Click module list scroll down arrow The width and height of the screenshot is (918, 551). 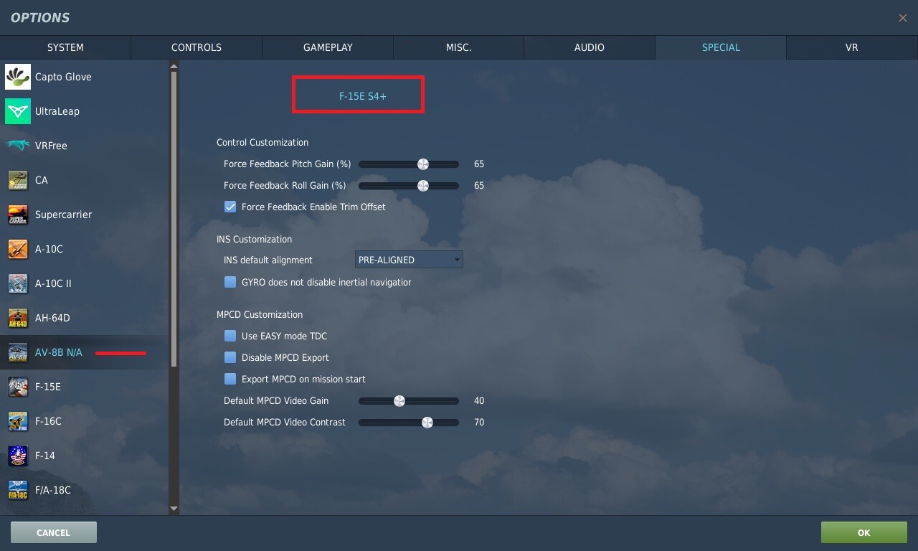tap(174, 509)
